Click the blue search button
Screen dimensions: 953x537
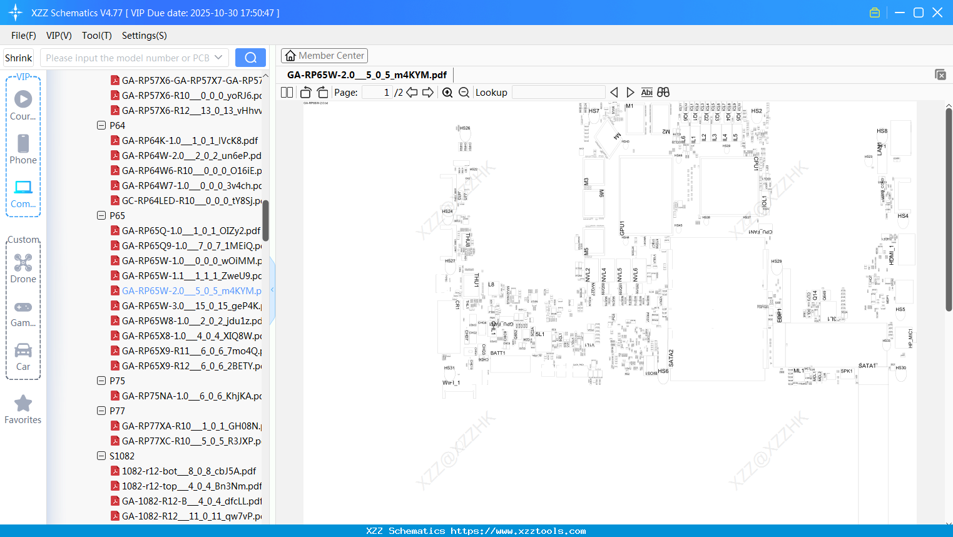pos(250,58)
